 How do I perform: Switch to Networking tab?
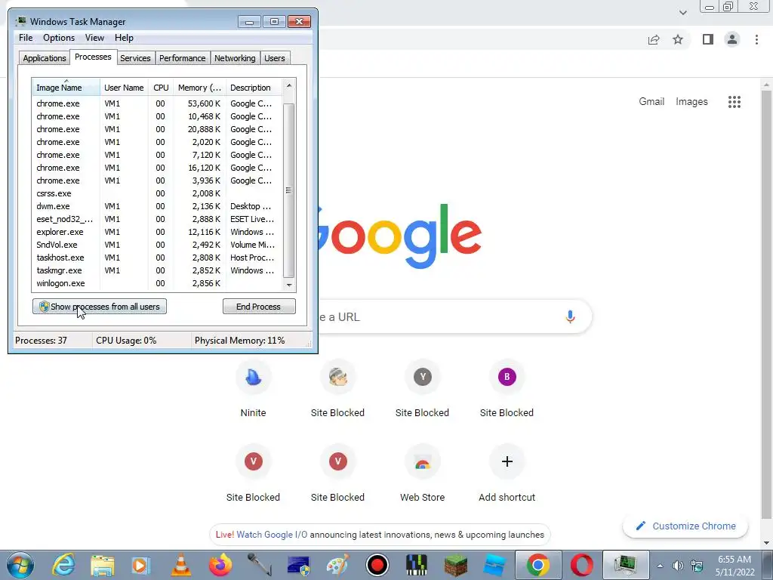pyautogui.click(x=235, y=58)
